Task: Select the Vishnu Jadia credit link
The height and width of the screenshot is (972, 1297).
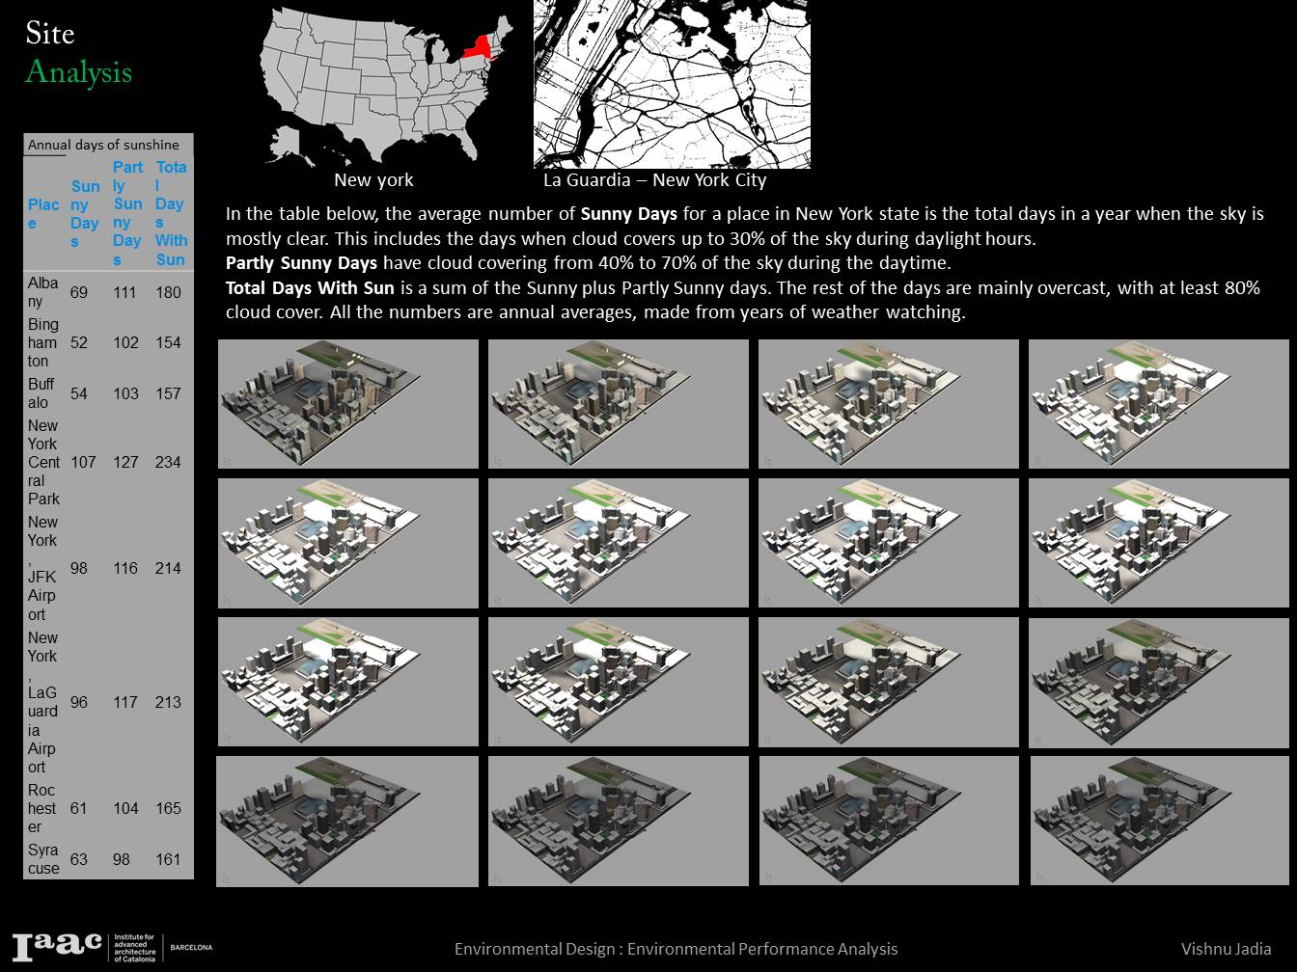Action: click(x=1227, y=949)
